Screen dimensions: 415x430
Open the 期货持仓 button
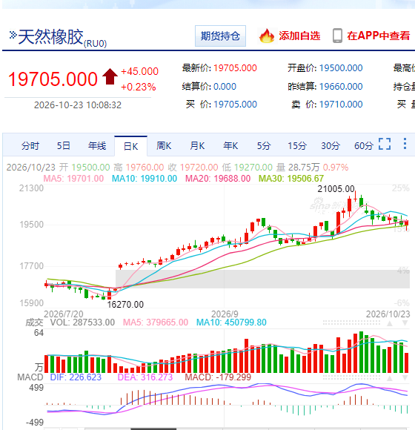(x=220, y=36)
